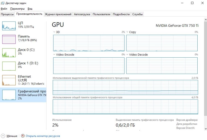Image resolution: width=207 pixels, height=140 pixels.
Task: Click Открыть монитор ресурсов link
Action: point(43,136)
